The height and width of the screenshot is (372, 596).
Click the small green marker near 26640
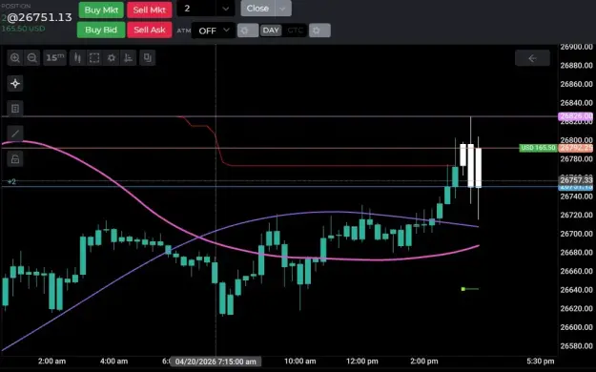click(462, 289)
